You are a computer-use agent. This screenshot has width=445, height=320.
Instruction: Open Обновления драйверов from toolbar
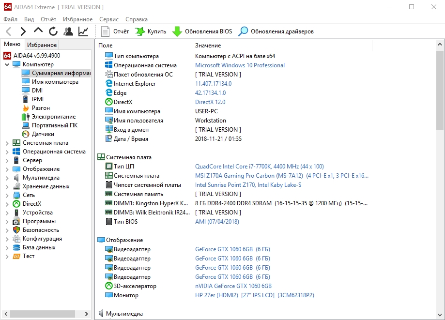point(276,31)
